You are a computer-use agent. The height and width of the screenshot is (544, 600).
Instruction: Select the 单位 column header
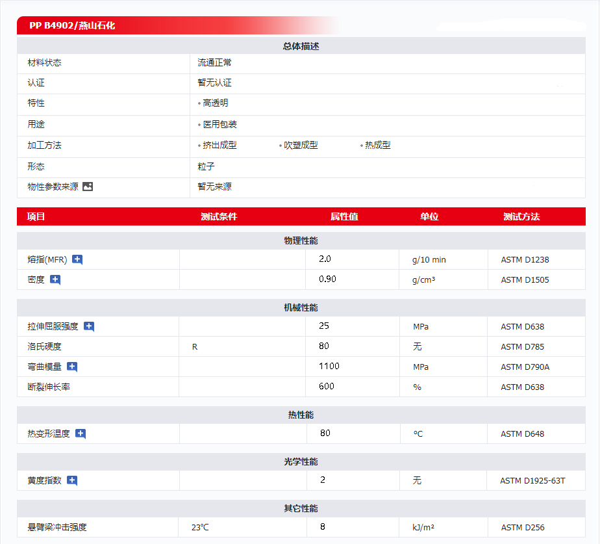(x=429, y=216)
